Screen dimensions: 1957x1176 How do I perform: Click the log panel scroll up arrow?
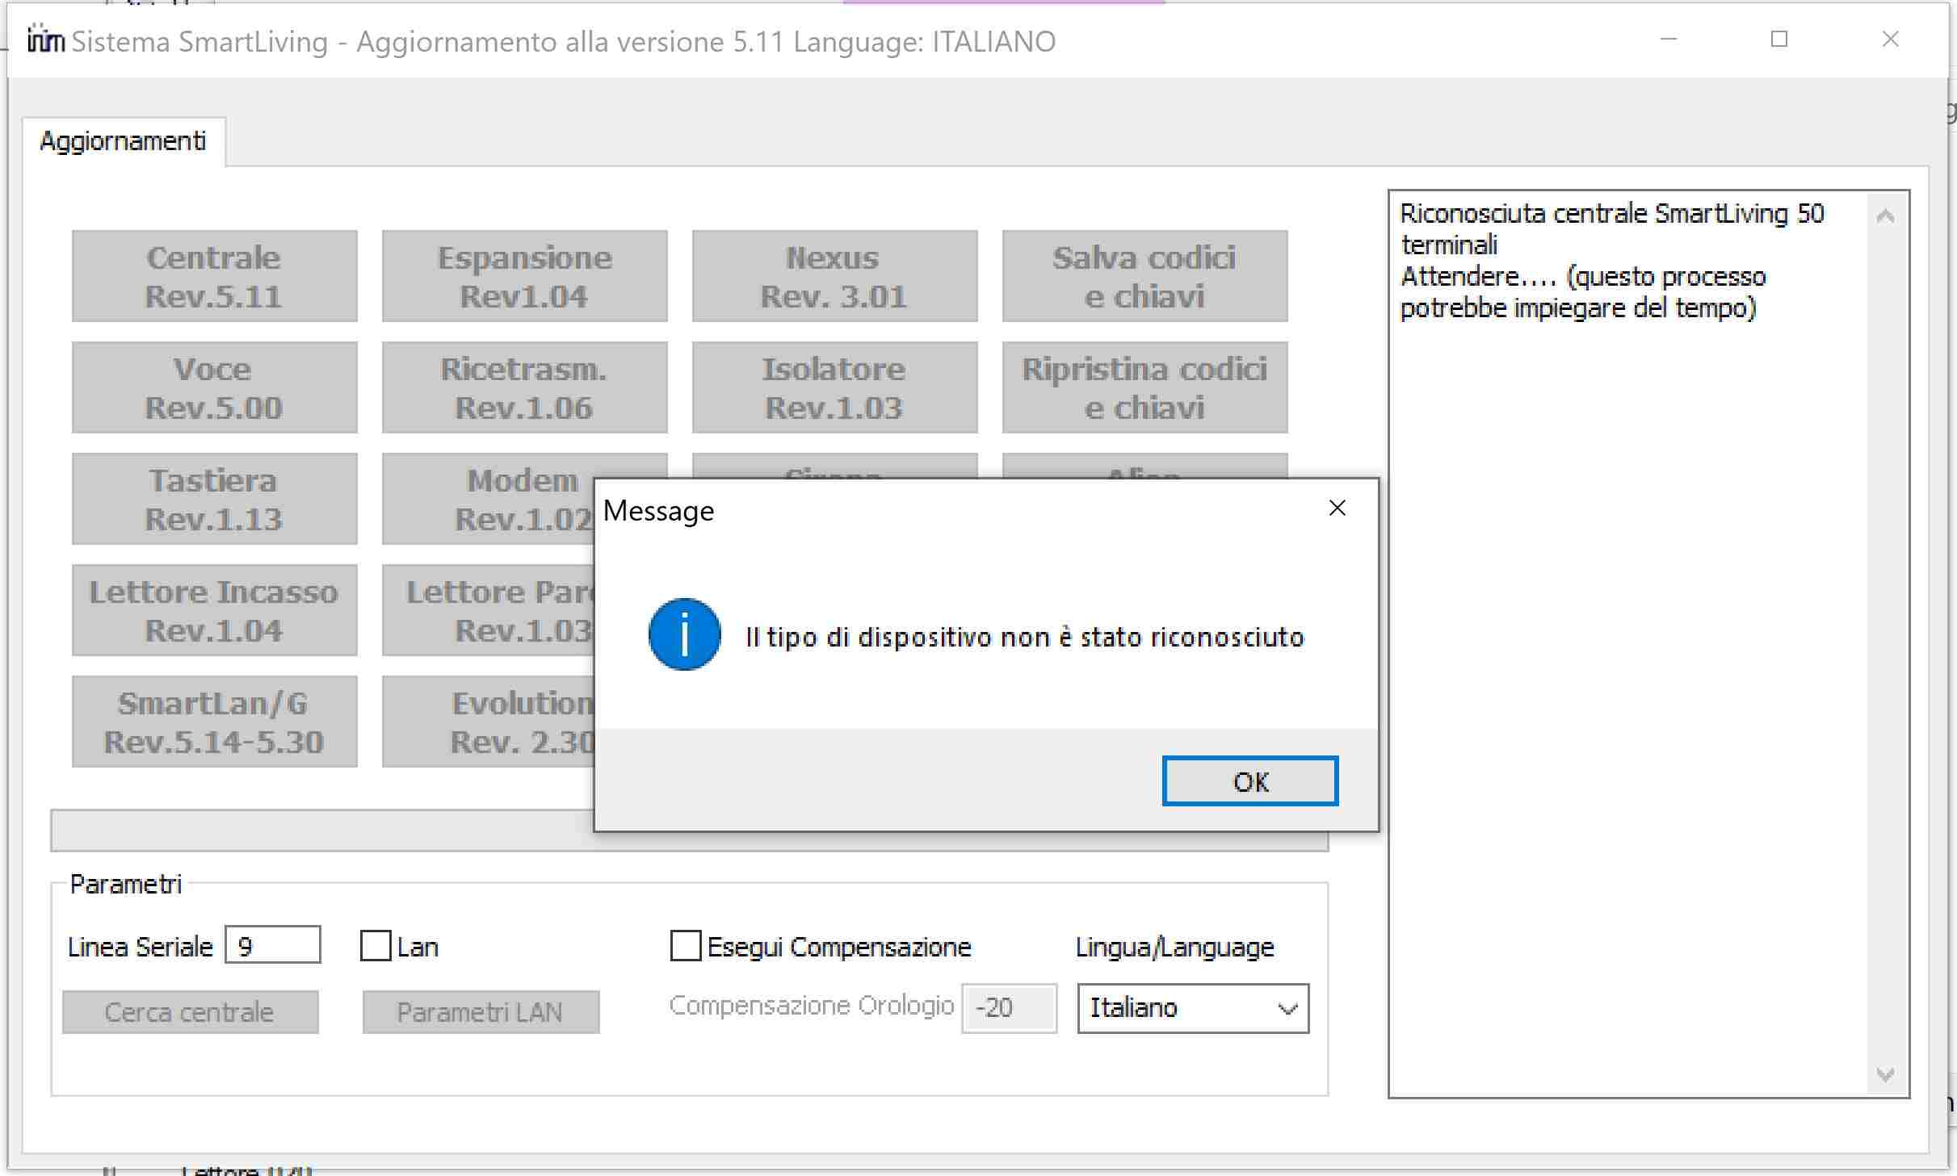point(1885,216)
